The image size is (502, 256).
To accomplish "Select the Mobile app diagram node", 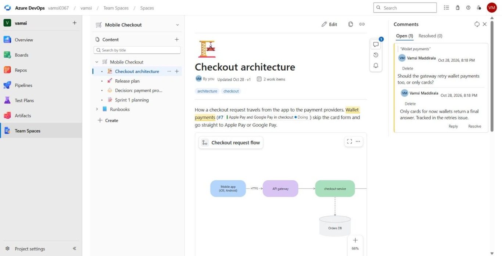I will click(228, 188).
